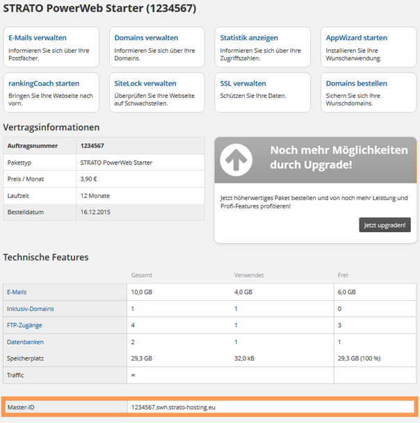Click the Auftragsnummer value 1234567
420x423 pixels.
pyautogui.click(x=92, y=146)
